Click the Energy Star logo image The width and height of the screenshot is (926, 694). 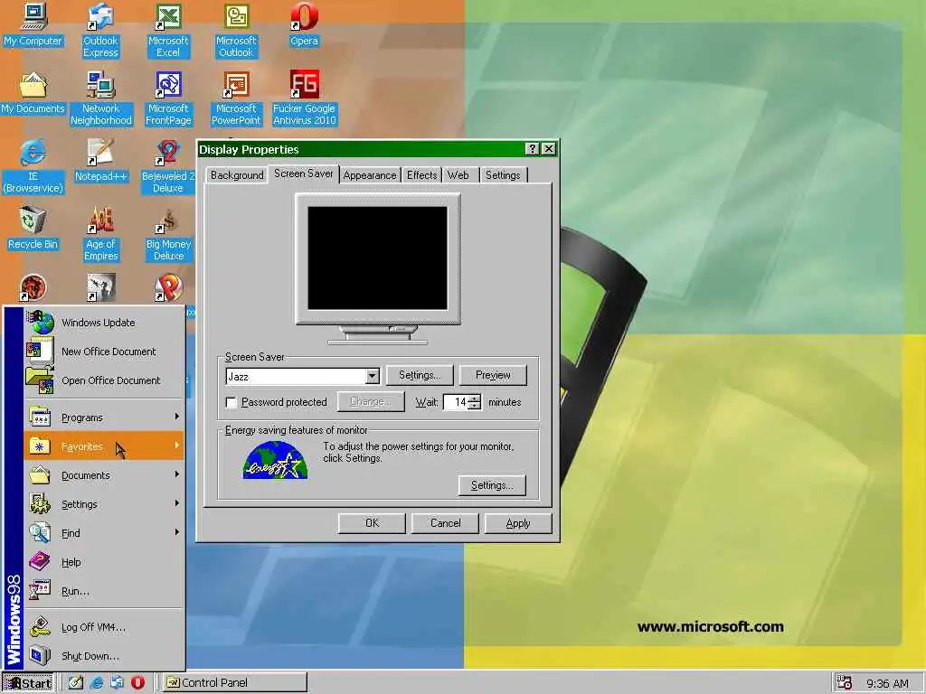275,460
